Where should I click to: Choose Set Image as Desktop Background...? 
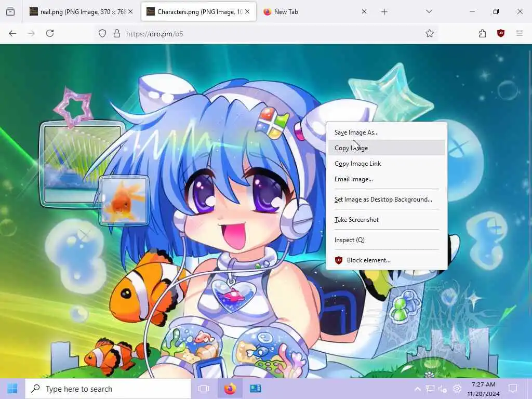(x=387, y=199)
